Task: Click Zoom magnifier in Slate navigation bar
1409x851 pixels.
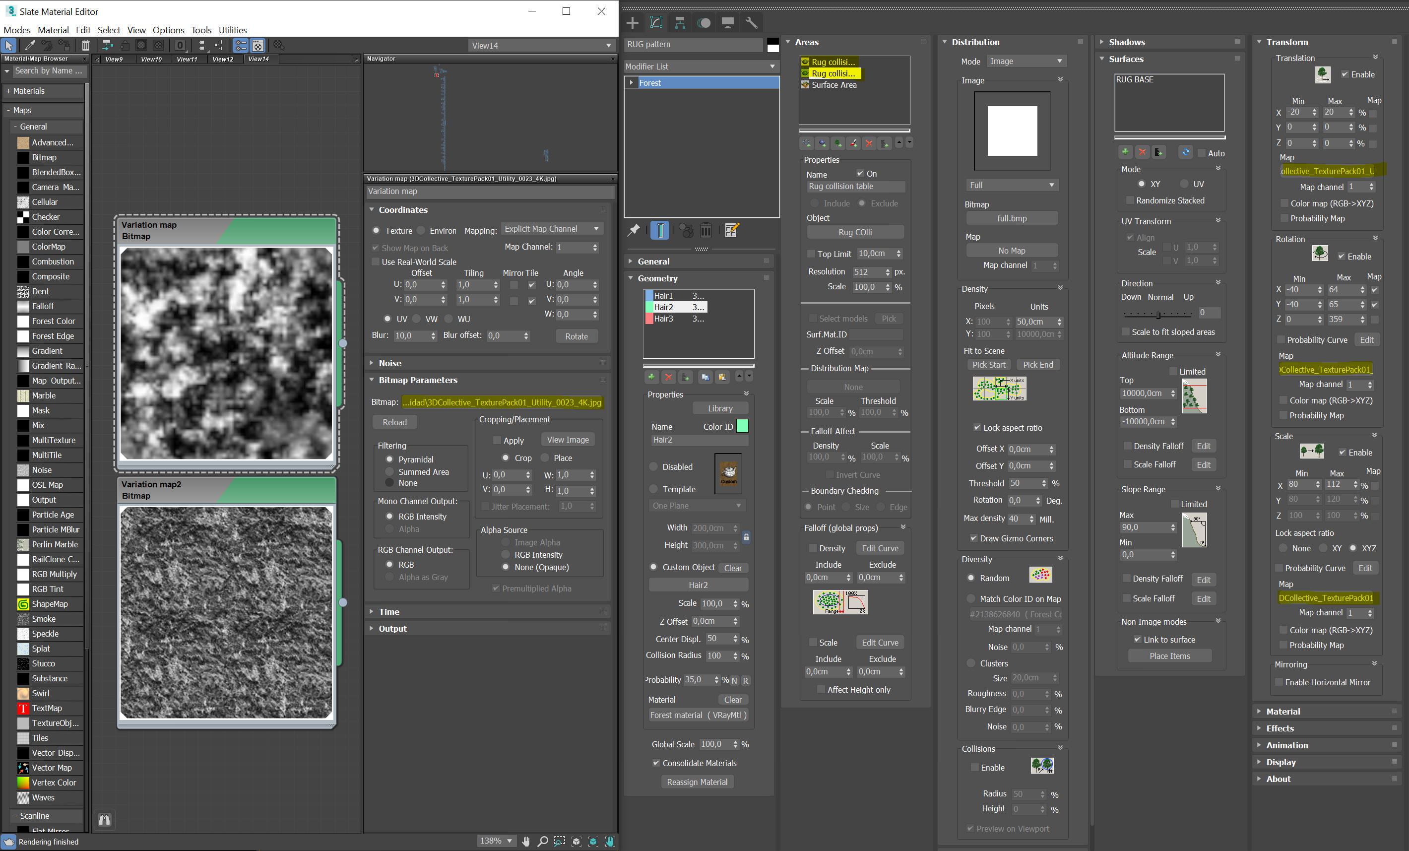Action: 543,841
